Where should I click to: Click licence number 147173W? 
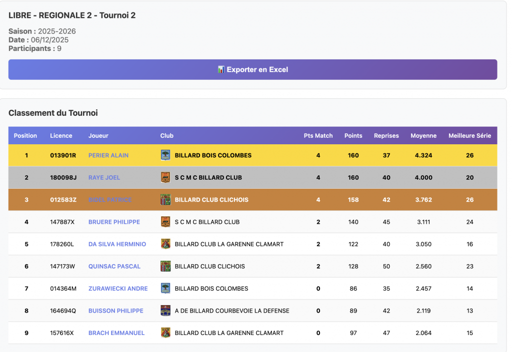(62, 266)
